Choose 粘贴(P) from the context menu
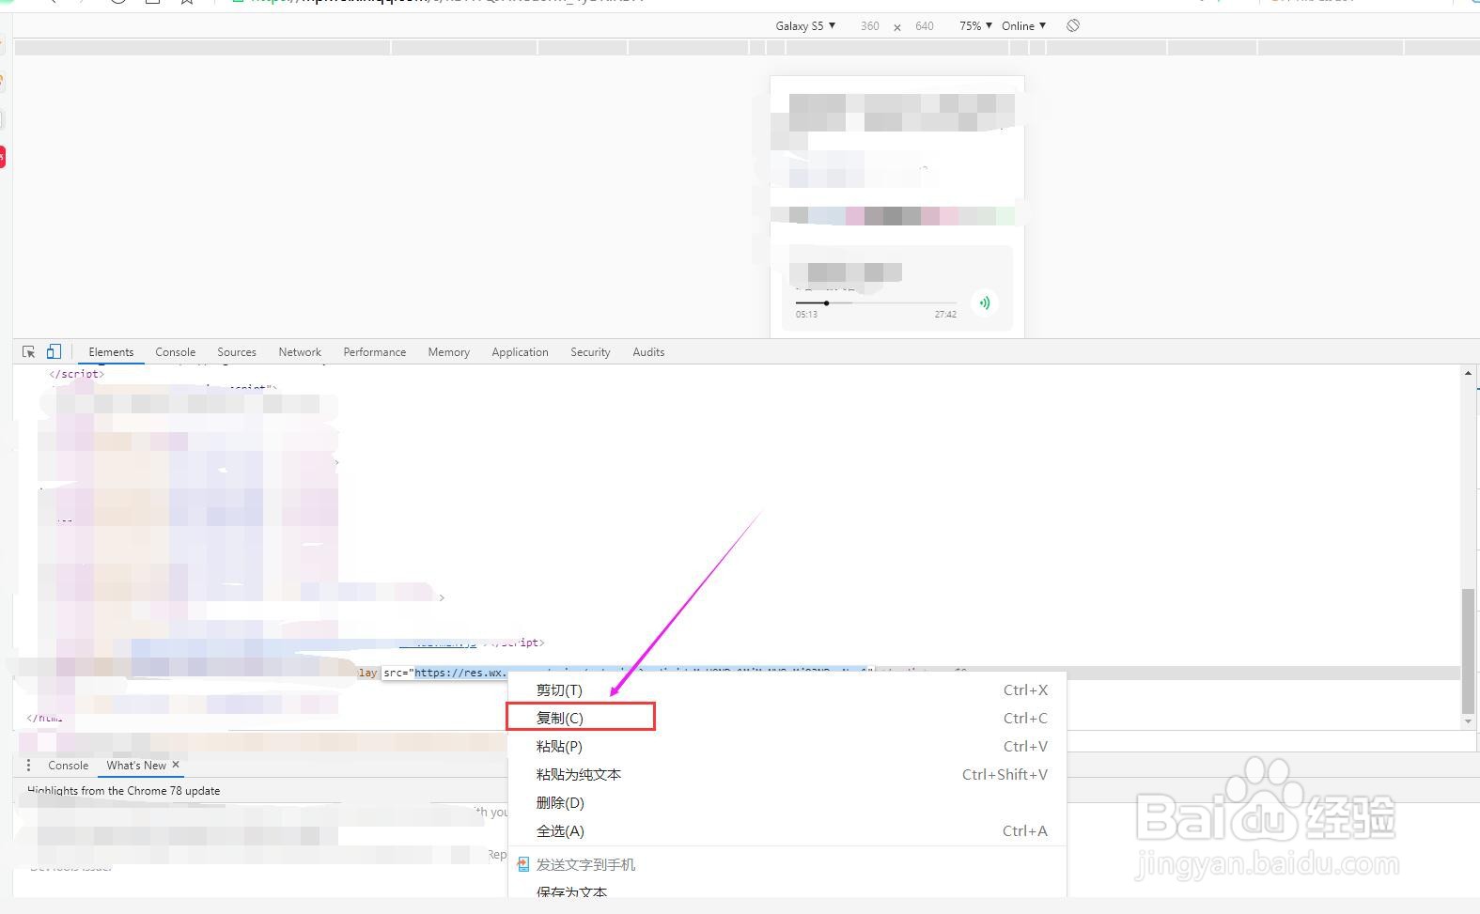 (787, 747)
